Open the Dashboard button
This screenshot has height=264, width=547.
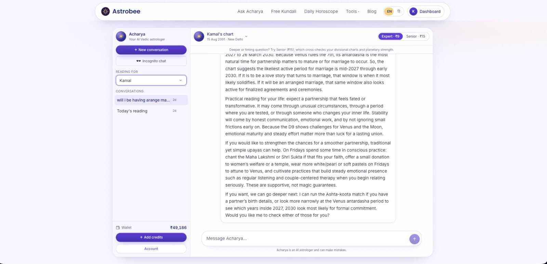[426, 11]
